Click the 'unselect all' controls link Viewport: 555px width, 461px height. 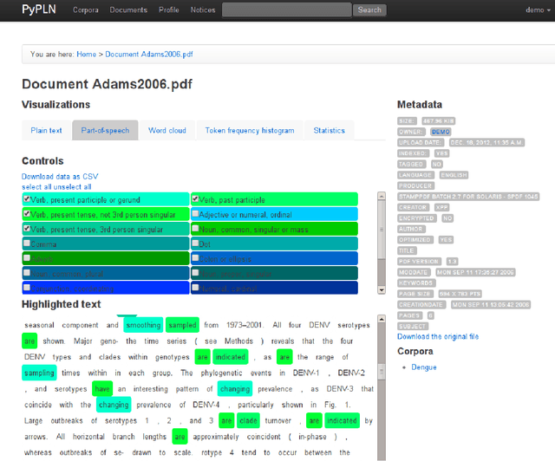74,186
